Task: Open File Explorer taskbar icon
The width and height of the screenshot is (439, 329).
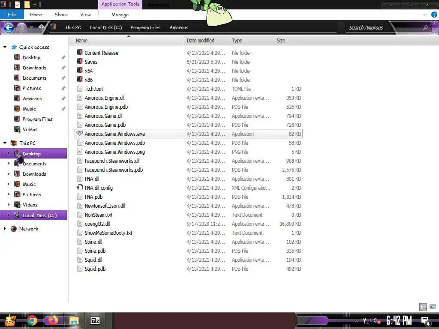Action: [74, 320]
